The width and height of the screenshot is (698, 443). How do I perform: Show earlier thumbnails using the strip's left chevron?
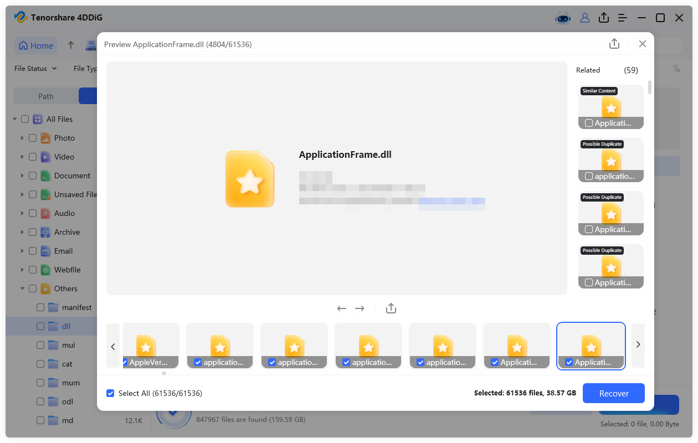113,346
